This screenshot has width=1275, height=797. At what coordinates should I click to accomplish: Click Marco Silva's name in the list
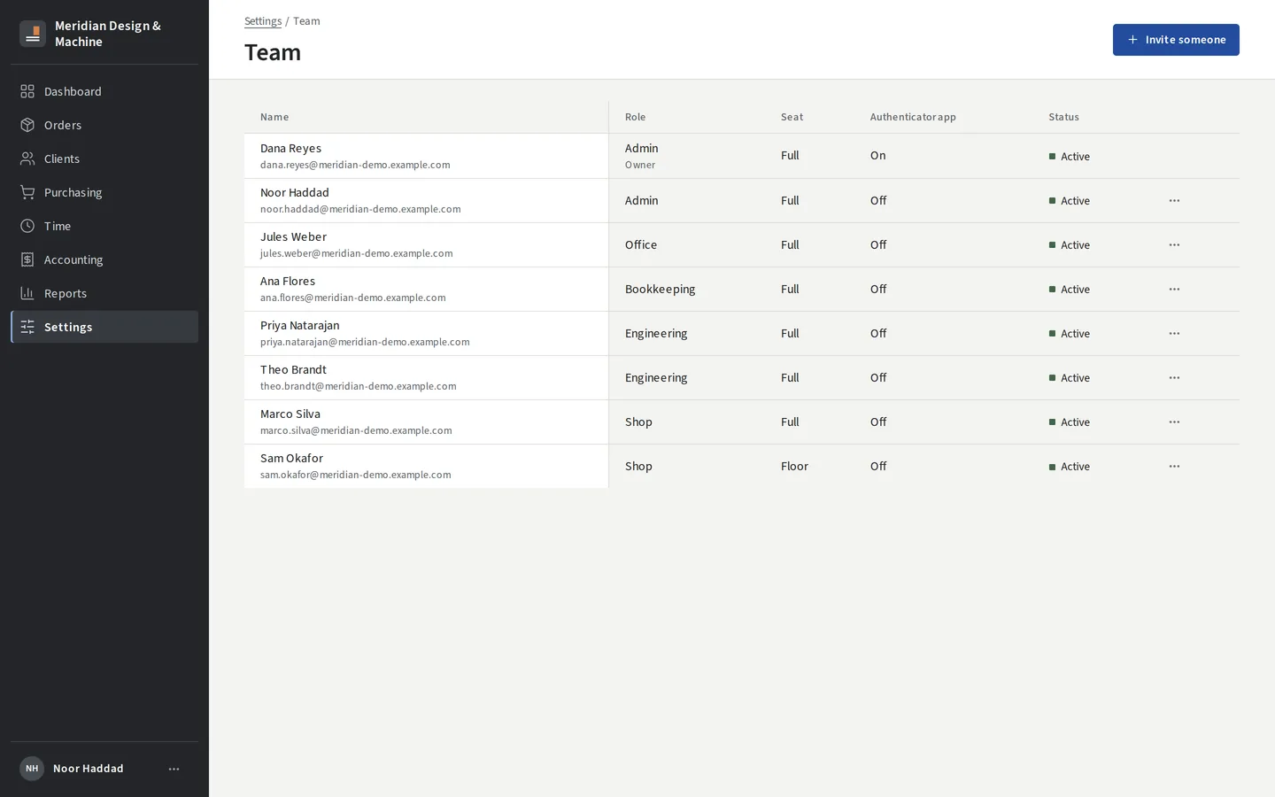pos(290,414)
